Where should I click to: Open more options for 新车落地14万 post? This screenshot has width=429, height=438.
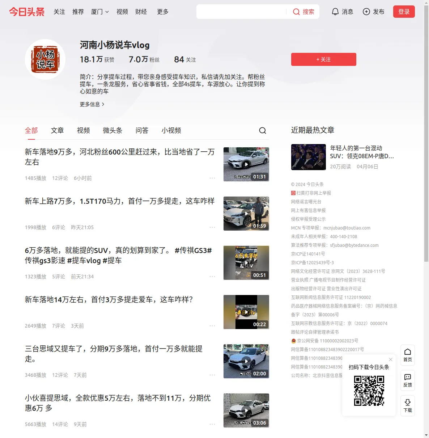coord(212,326)
